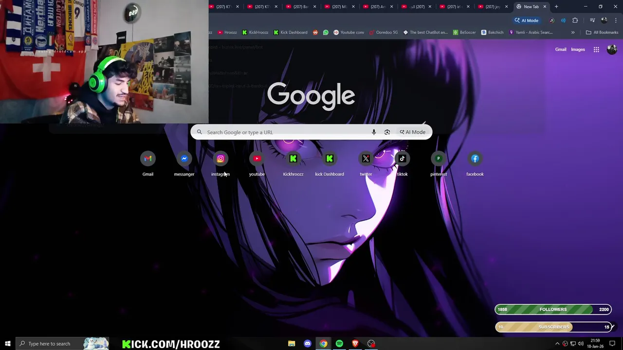
Task: Open BeSoccer bookmark
Action: pos(464,33)
